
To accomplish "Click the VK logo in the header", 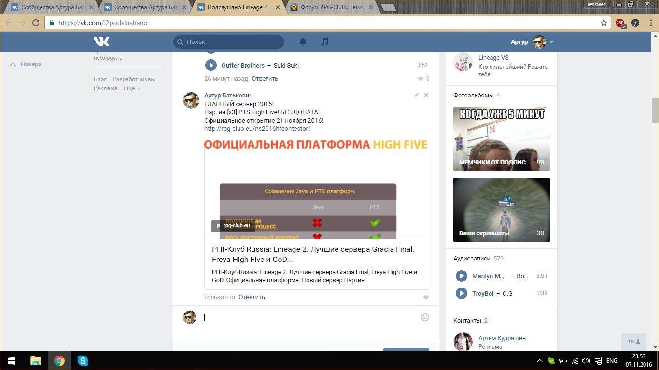I will pos(101,42).
